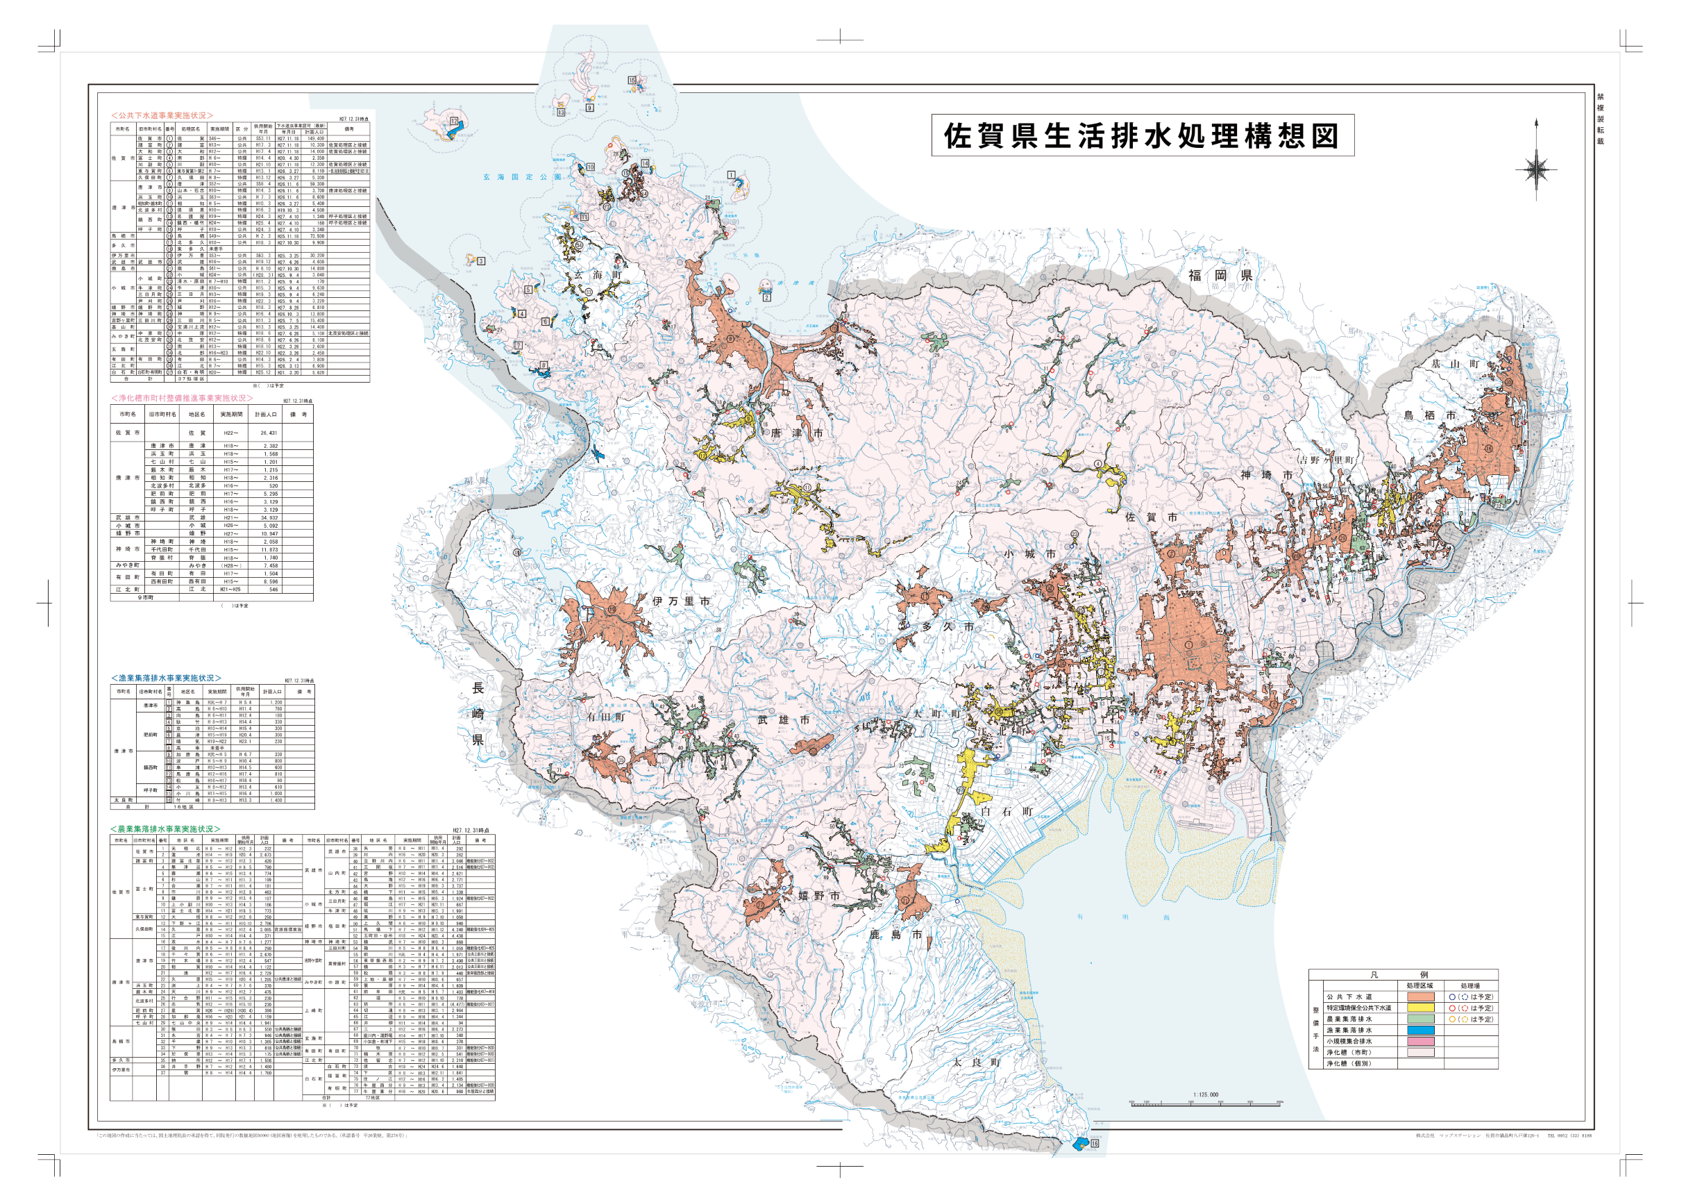Click the 34,932 value in 浄化槽 table

click(269, 518)
